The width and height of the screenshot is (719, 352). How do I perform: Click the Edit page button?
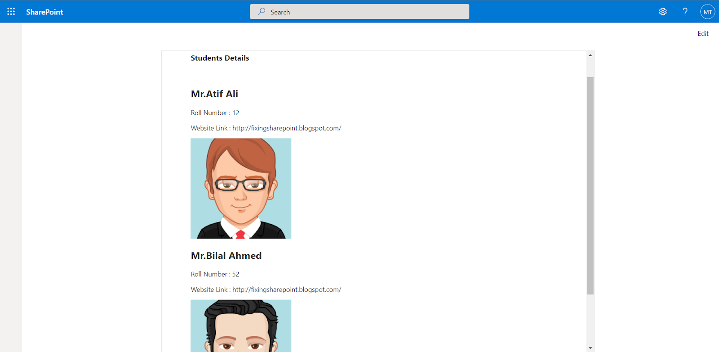point(703,34)
